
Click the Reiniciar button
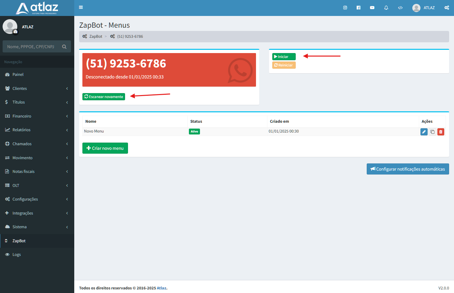pos(284,65)
